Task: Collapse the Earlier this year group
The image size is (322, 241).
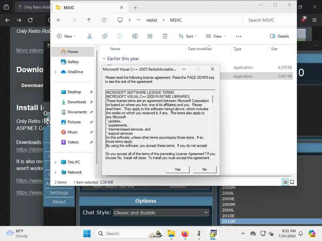Action: point(104,59)
